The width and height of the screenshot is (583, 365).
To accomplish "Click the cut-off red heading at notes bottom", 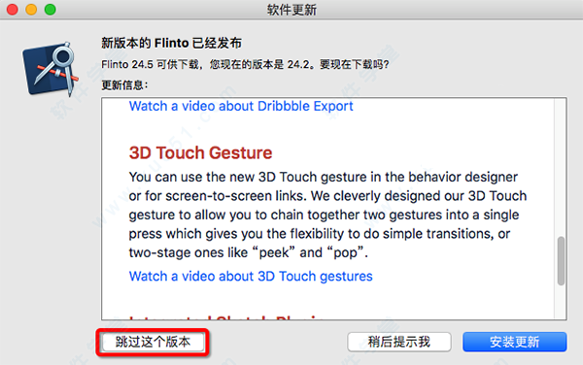I will pyautogui.click(x=226, y=316).
